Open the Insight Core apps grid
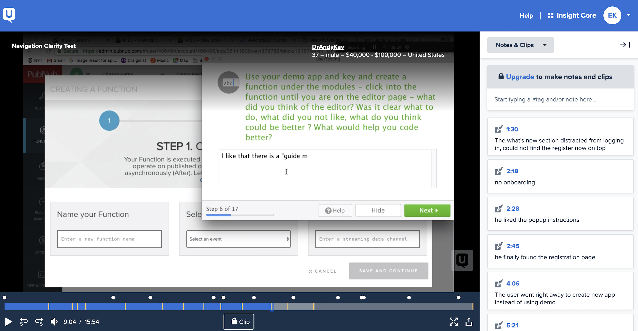 (572, 15)
